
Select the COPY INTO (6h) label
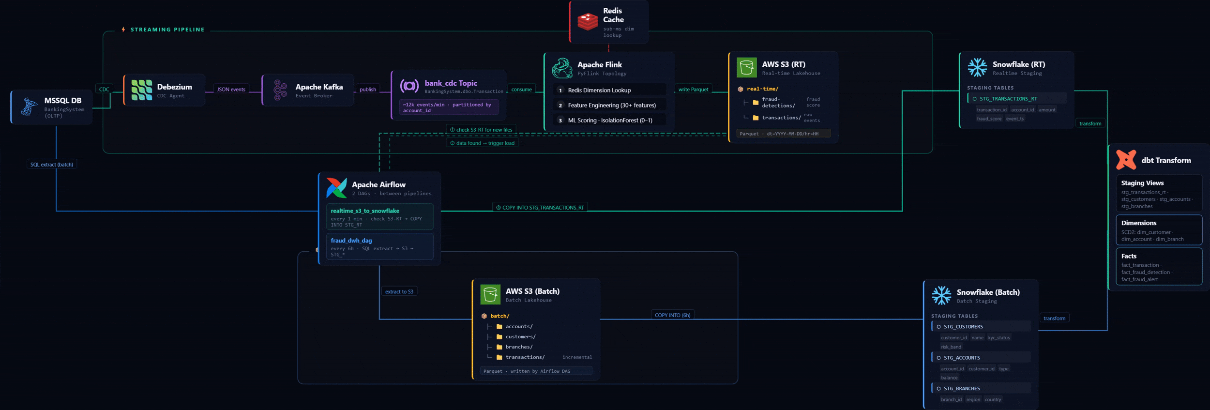(672, 315)
